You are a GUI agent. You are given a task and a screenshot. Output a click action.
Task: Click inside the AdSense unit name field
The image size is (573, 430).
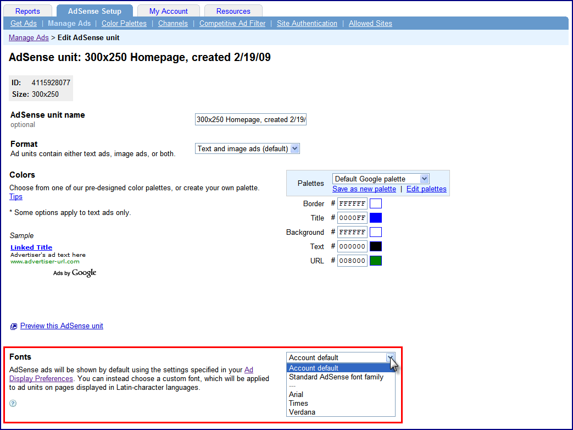251,119
